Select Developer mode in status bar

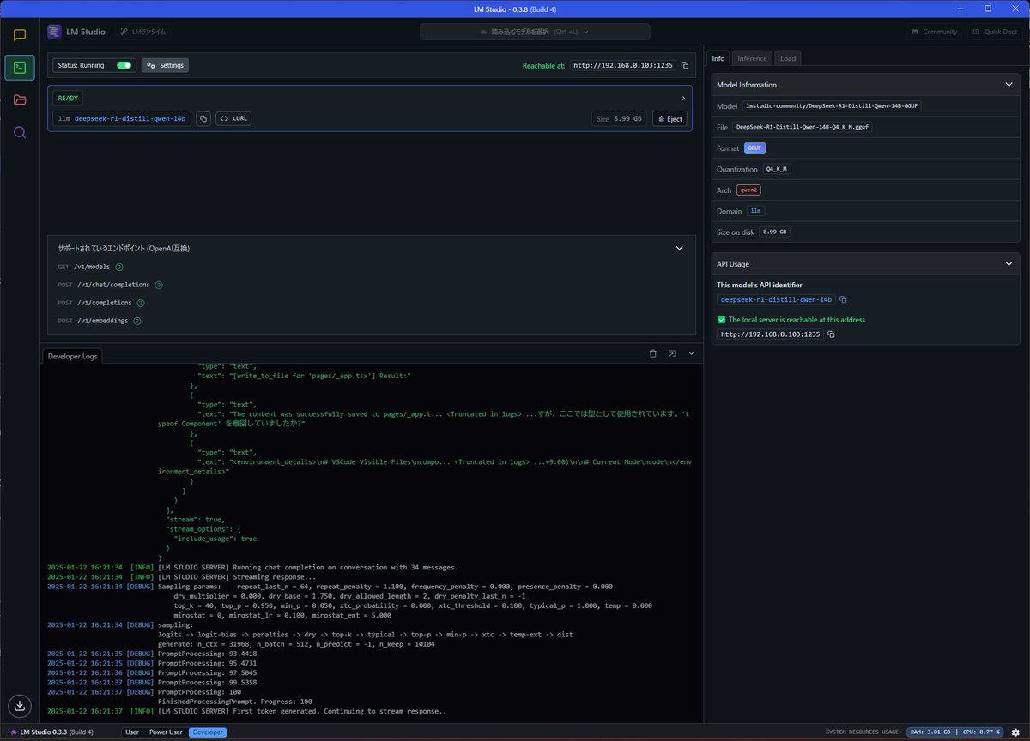click(x=209, y=732)
